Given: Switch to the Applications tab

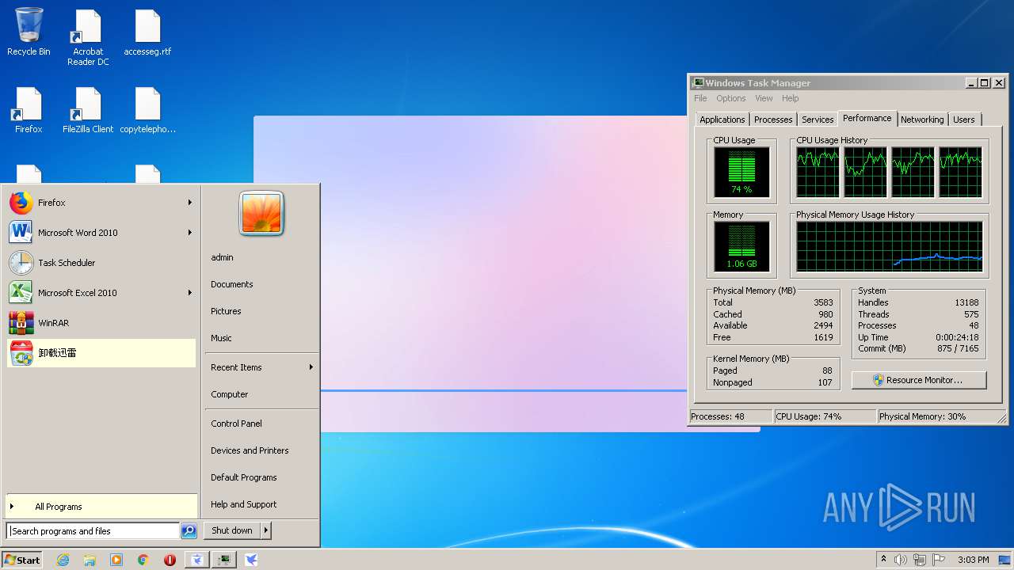Looking at the screenshot, I should pos(722,120).
